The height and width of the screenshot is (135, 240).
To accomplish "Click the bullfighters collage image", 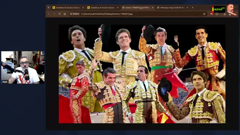I will tap(142, 74).
